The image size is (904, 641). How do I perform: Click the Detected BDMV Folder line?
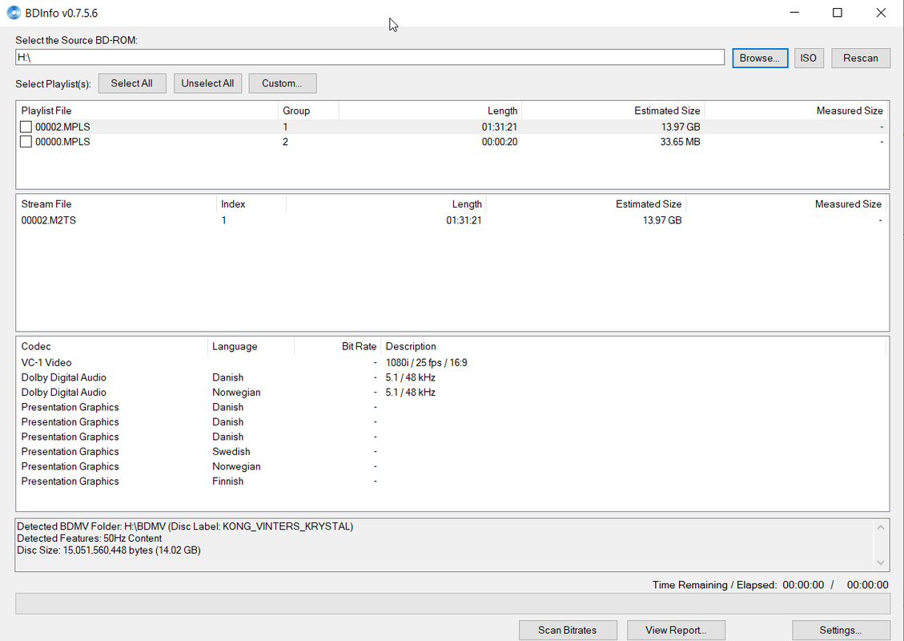185,526
